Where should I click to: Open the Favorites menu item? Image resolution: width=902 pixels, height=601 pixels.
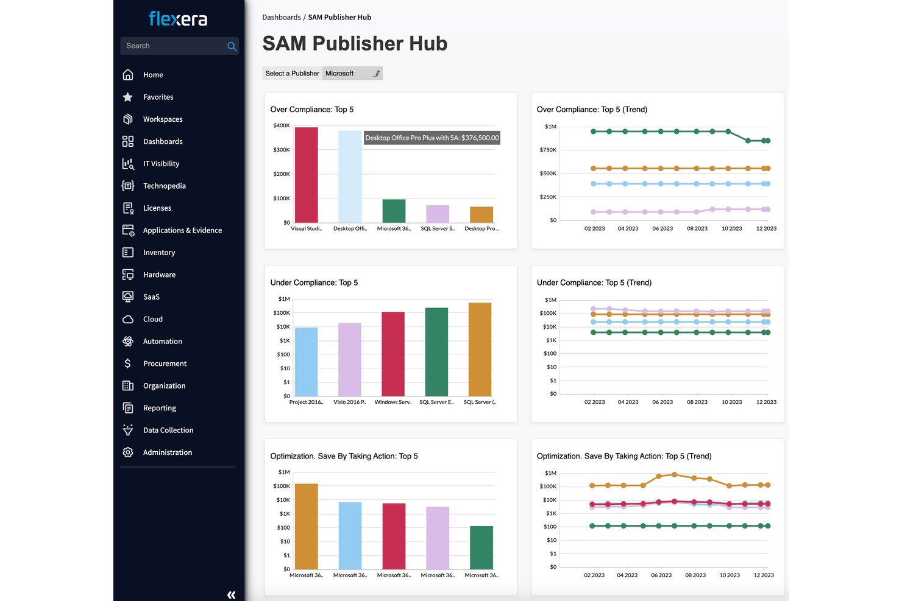click(x=158, y=97)
